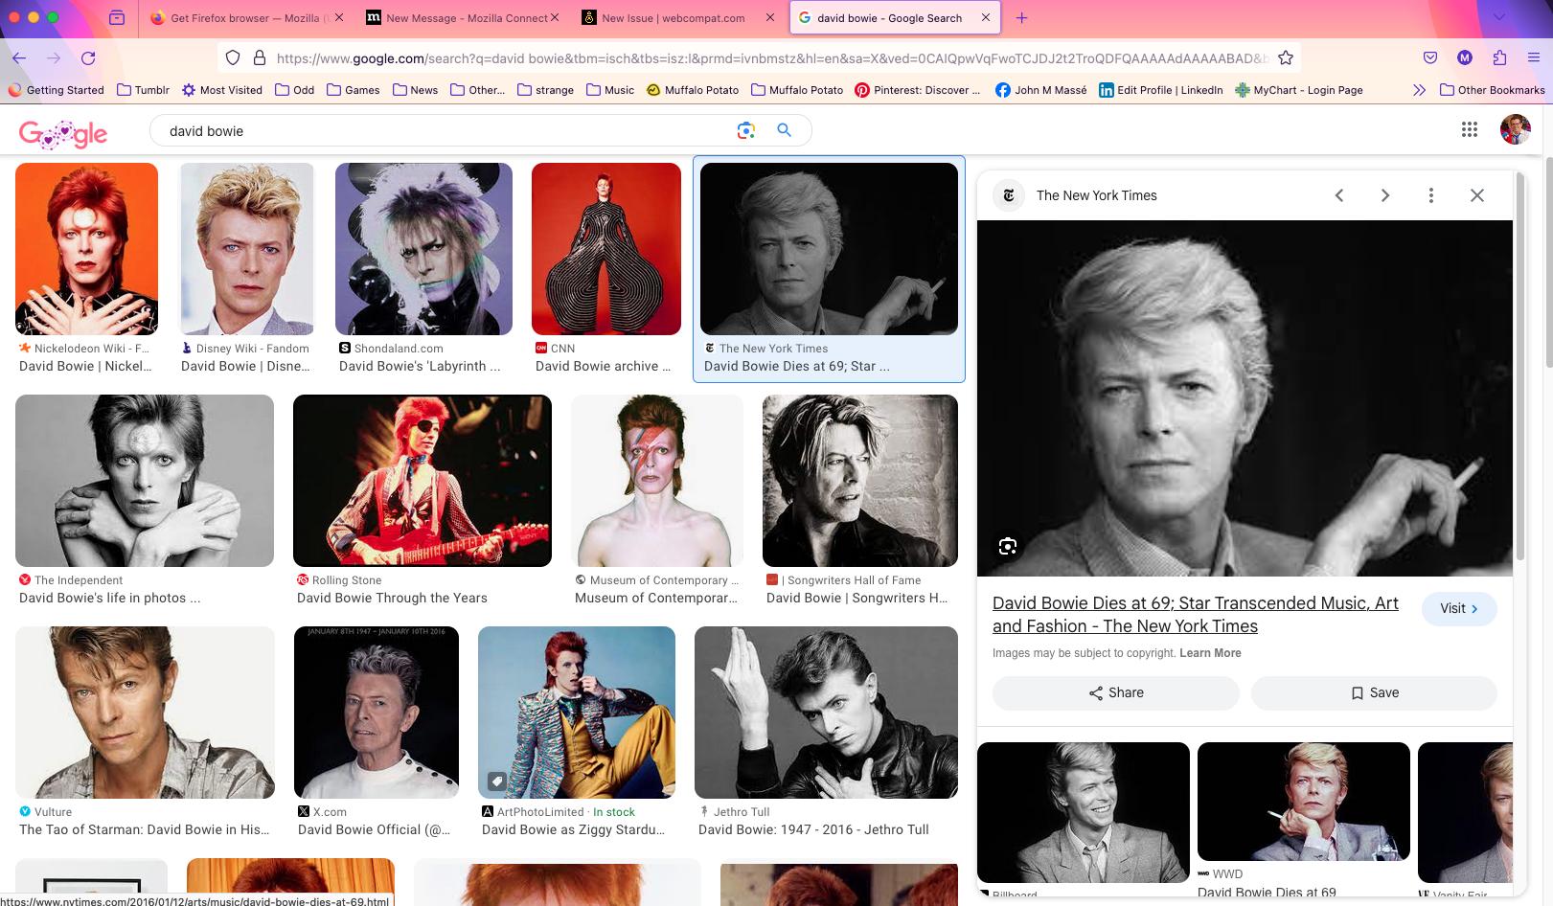
Task: Bookmark this page with the star icon
Action: [1286, 58]
